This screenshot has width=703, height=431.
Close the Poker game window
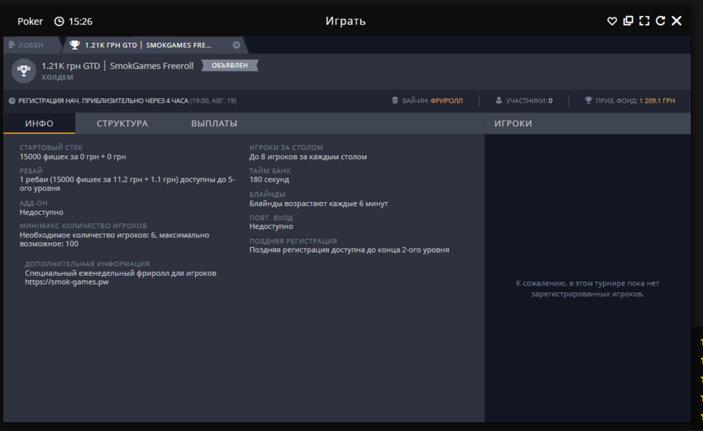pyautogui.click(x=676, y=21)
